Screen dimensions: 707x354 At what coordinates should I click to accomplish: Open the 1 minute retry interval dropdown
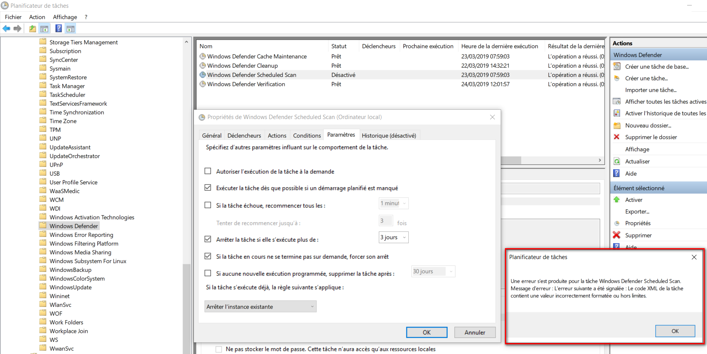(x=394, y=203)
